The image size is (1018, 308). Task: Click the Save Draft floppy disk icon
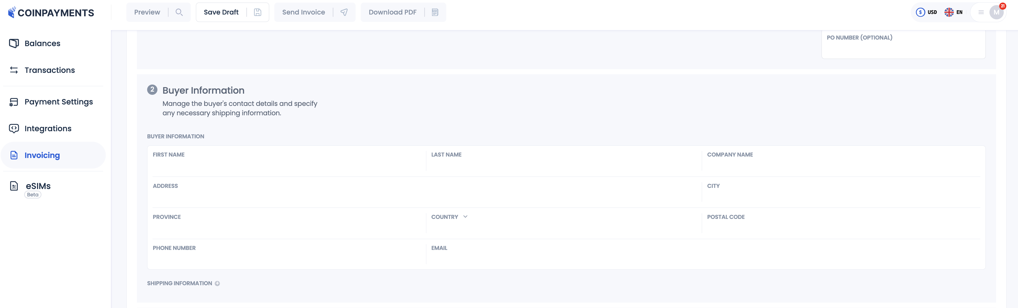[x=257, y=12]
